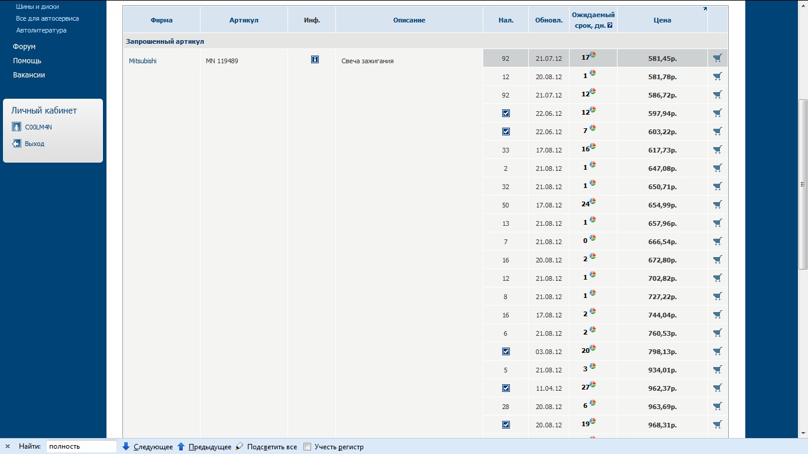This screenshot has width=808, height=454.
Task: Add the 581,45р. offer to cart
Action: coord(717,58)
